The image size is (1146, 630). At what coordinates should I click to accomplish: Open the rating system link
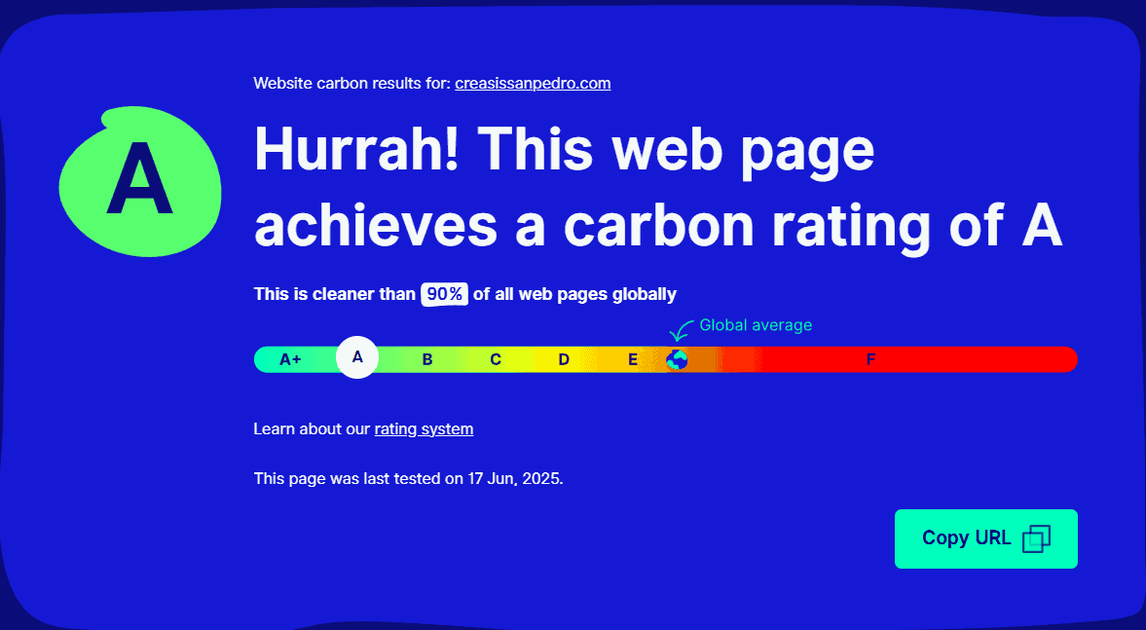424,428
